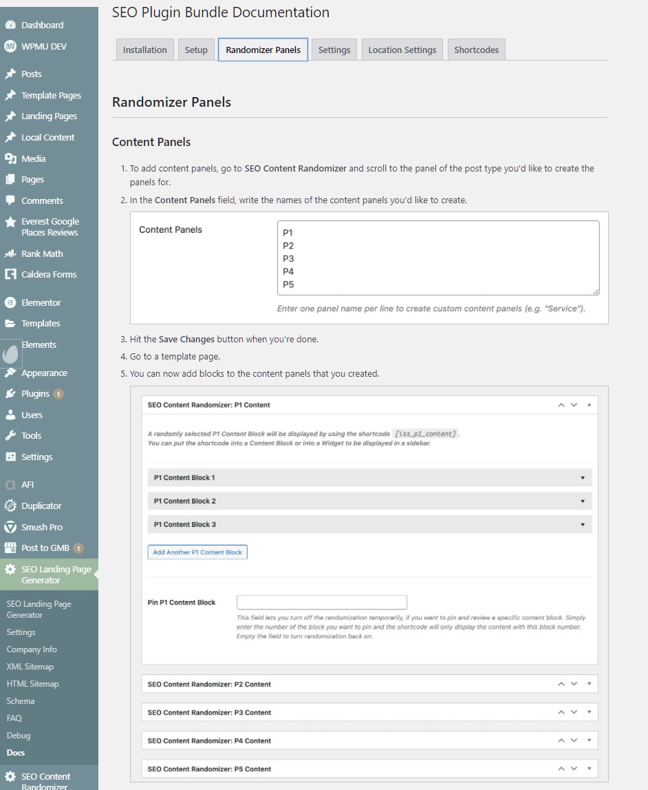Click the Tools wrench icon
Image resolution: width=648 pixels, height=790 pixels.
point(10,435)
